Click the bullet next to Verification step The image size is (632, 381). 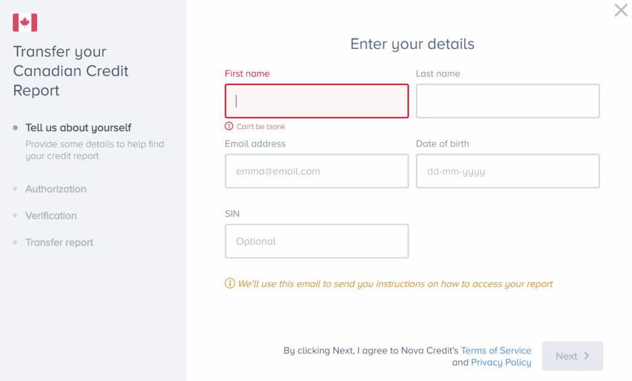(x=15, y=216)
